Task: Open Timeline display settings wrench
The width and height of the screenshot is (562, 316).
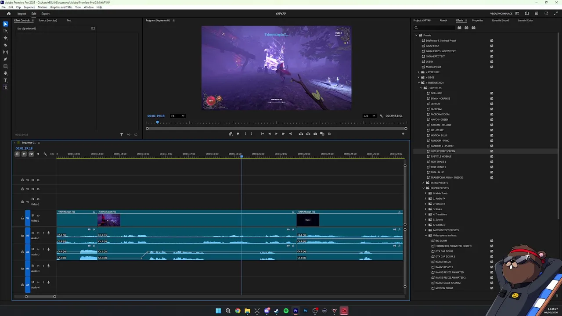Action: point(45,154)
